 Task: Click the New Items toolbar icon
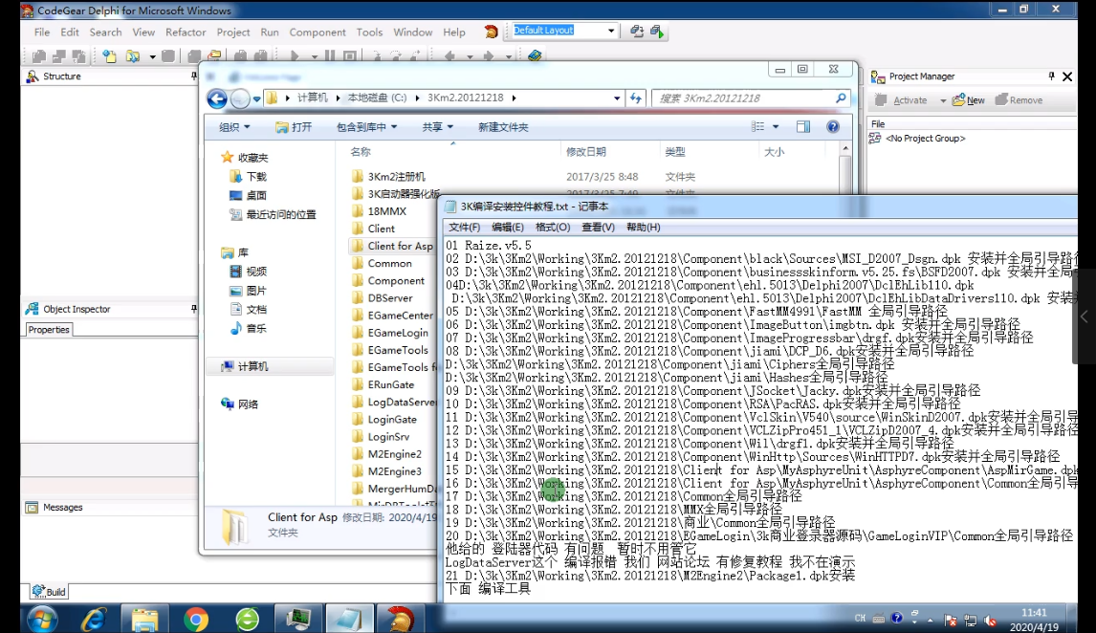tap(110, 55)
